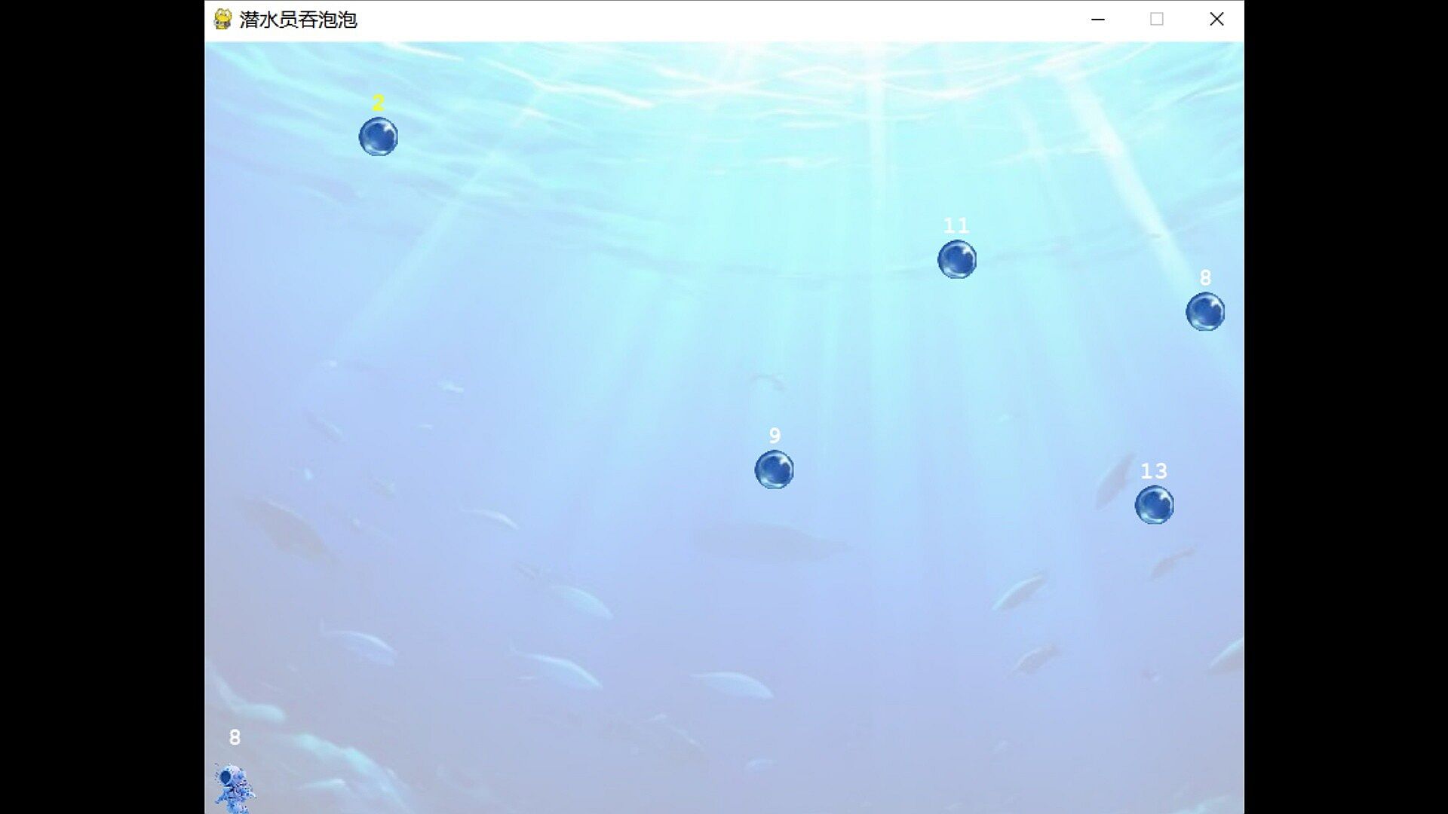Click the dark fish silhouette beside bubble 13
The image size is (1448, 814).
pos(1115,479)
